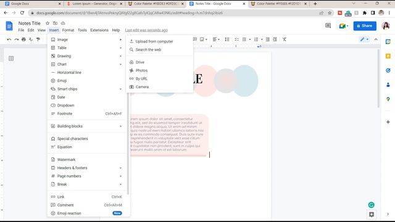The image size is (395, 222).
Task: Open the Tools menu
Action: 82,30
